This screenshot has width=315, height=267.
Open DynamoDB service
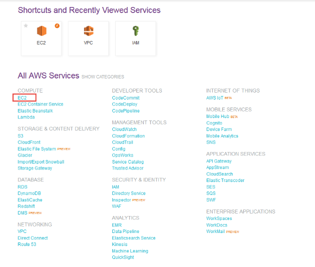29,193
